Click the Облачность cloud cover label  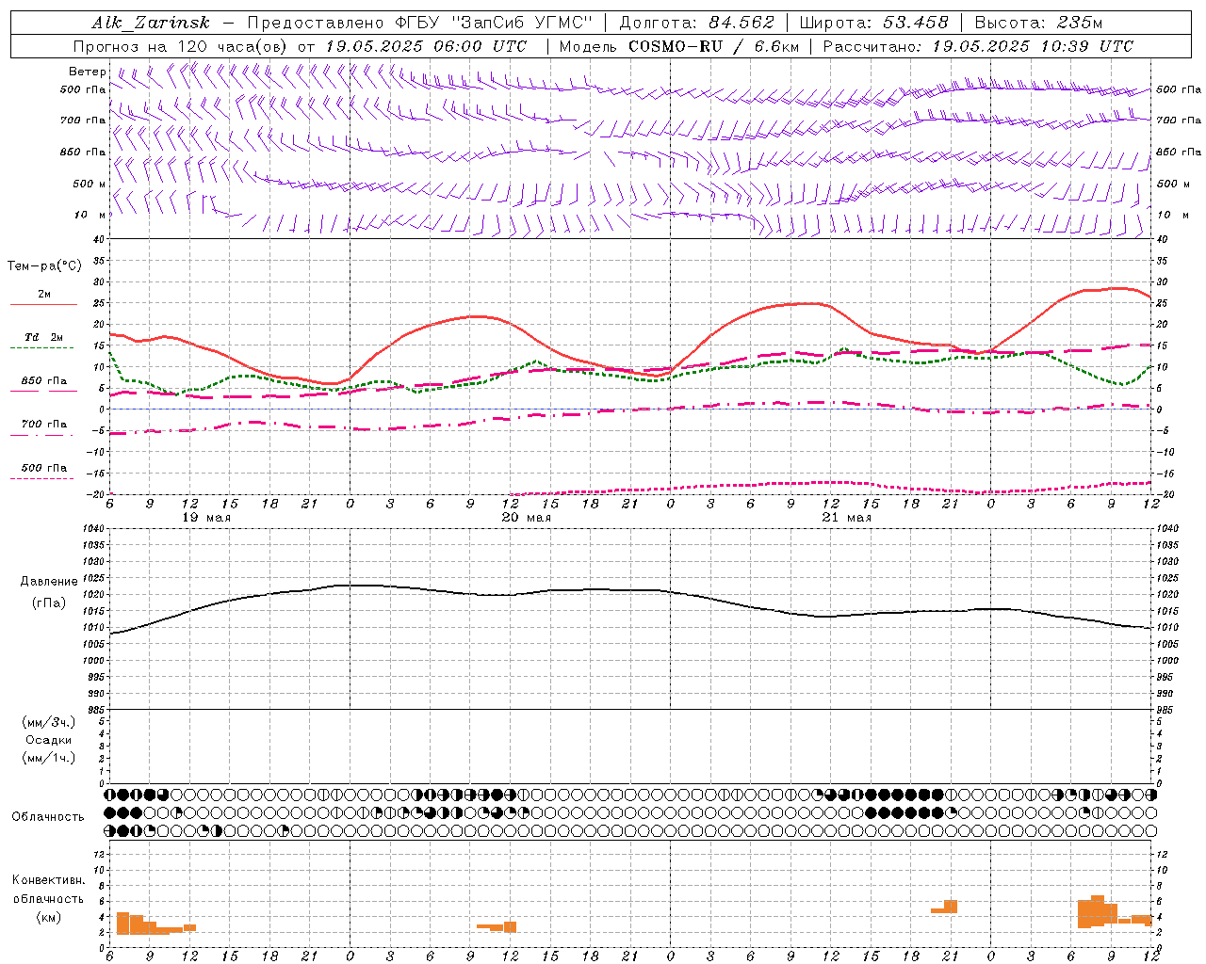point(48,817)
